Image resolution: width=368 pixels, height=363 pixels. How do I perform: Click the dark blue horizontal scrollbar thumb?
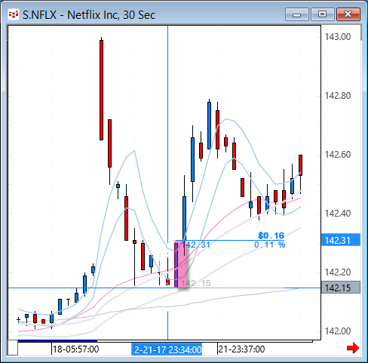57,341
